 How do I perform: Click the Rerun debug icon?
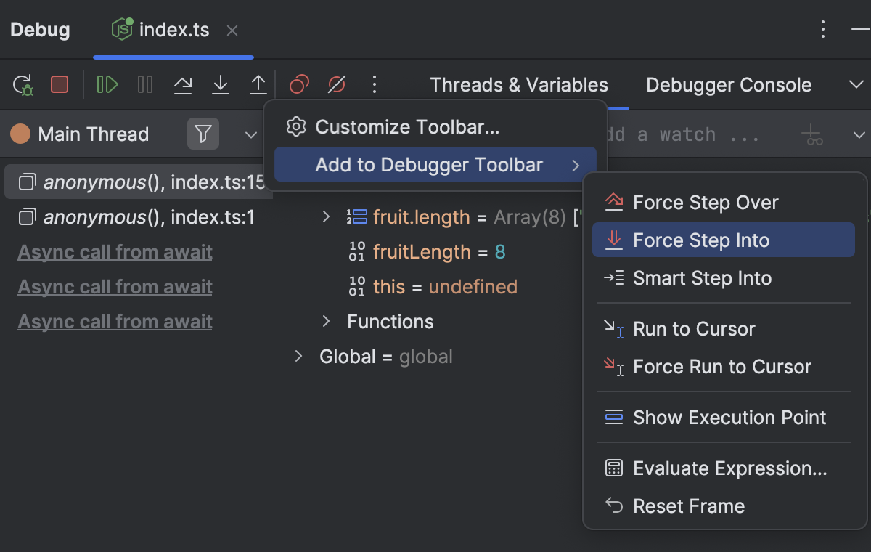tap(23, 85)
